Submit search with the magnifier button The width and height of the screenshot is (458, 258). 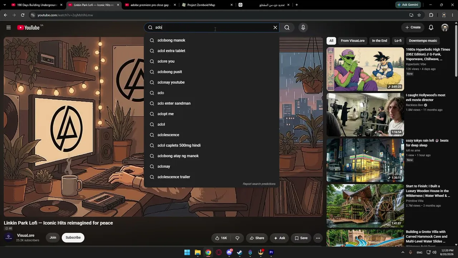tap(287, 28)
